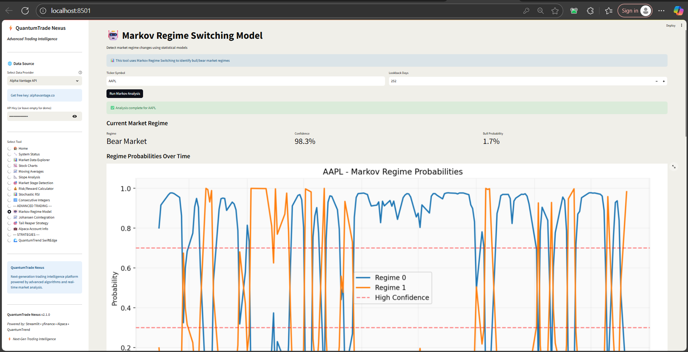This screenshot has height=352, width=688.
Task: Open Streamlit three-dot main menu
Action: click(x=682, y=25)
